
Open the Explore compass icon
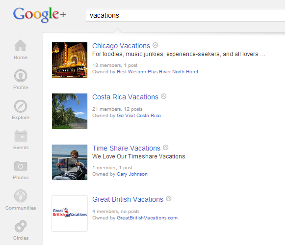(x=21, y=106)
